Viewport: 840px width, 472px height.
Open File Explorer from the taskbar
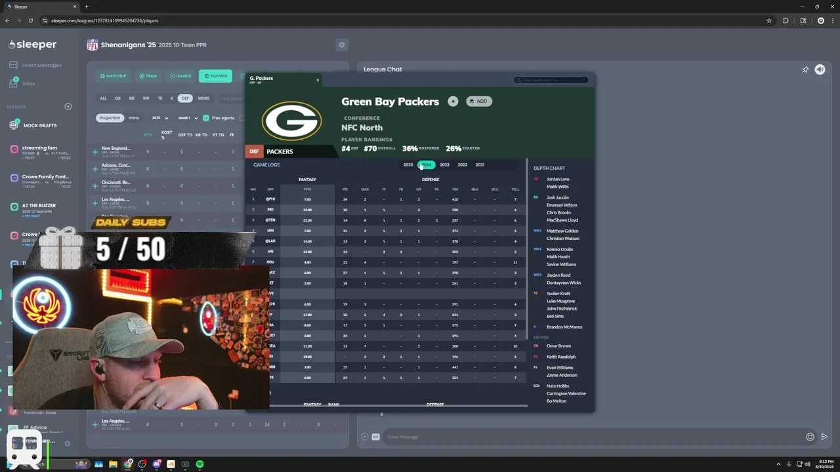pos(113,464)
